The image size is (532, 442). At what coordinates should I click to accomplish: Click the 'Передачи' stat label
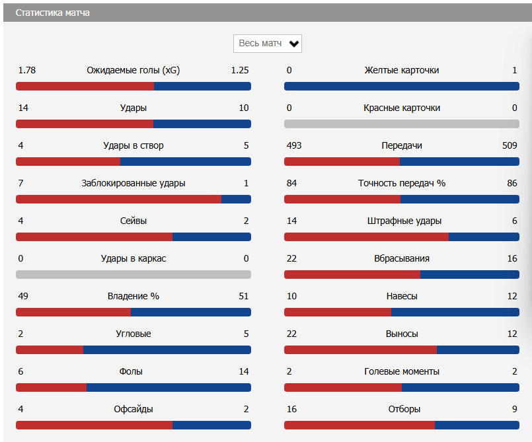[401, 145]
